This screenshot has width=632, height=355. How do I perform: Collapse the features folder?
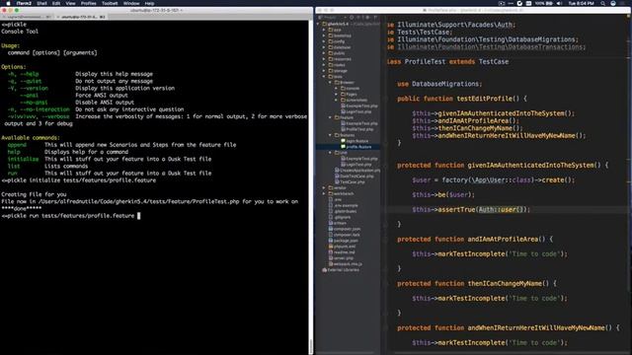pyautogui.click(x=330, y=135)
